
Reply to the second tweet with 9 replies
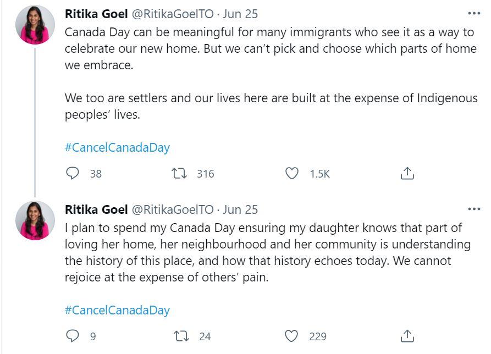73,336
